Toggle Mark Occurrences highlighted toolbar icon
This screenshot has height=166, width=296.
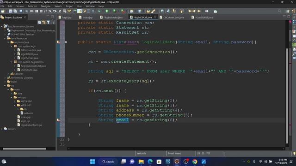click(80, 11)
